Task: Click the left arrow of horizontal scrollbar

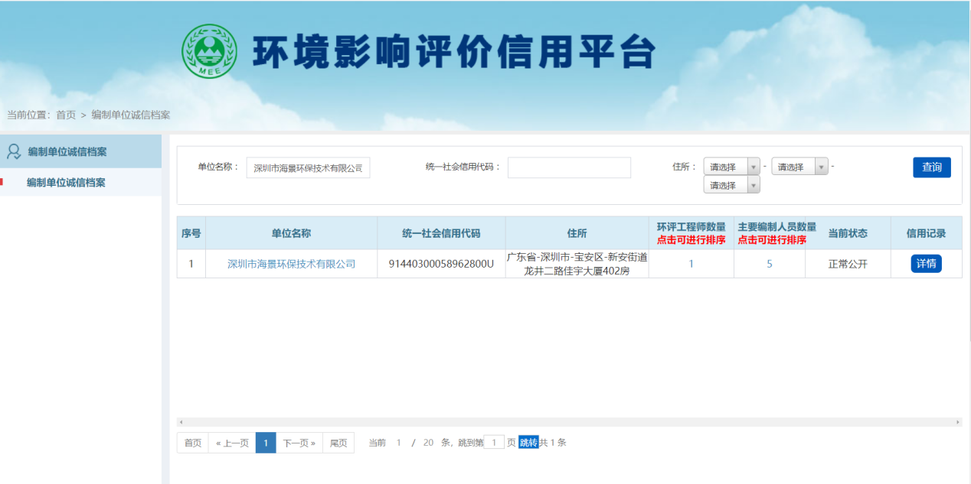Action: click(181, 422)
